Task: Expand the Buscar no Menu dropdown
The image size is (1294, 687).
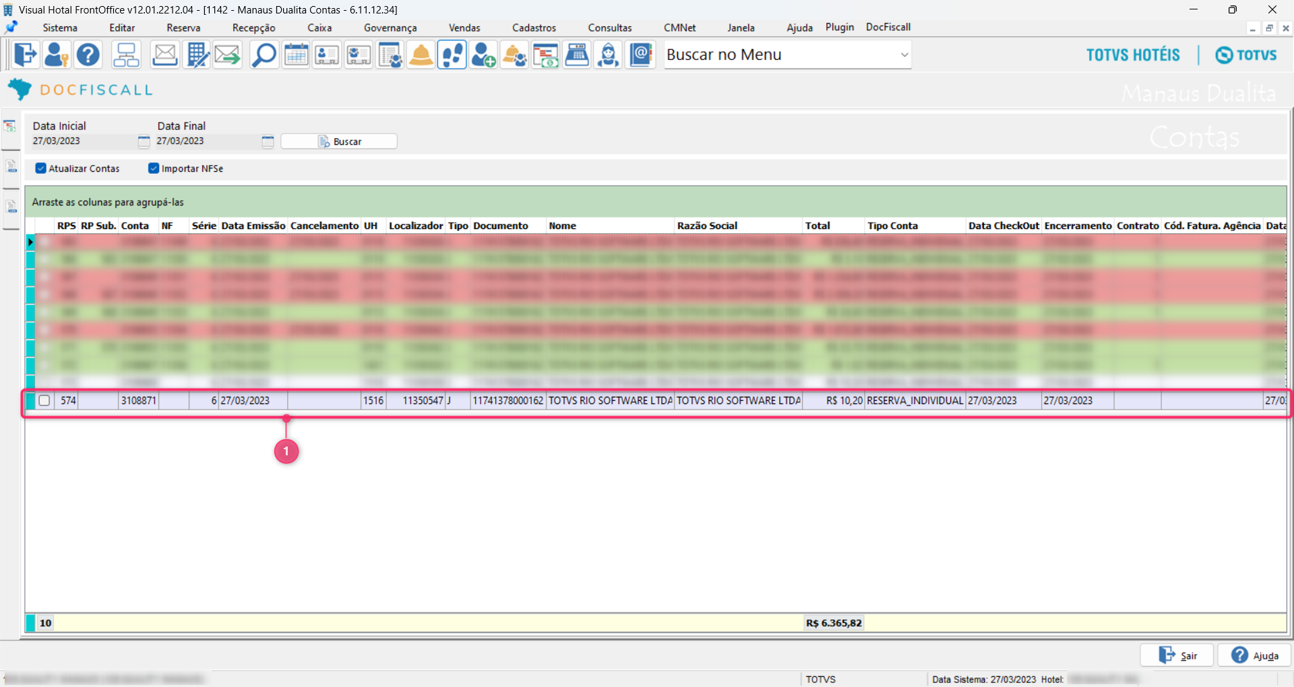Action: (x=904, y=55)
